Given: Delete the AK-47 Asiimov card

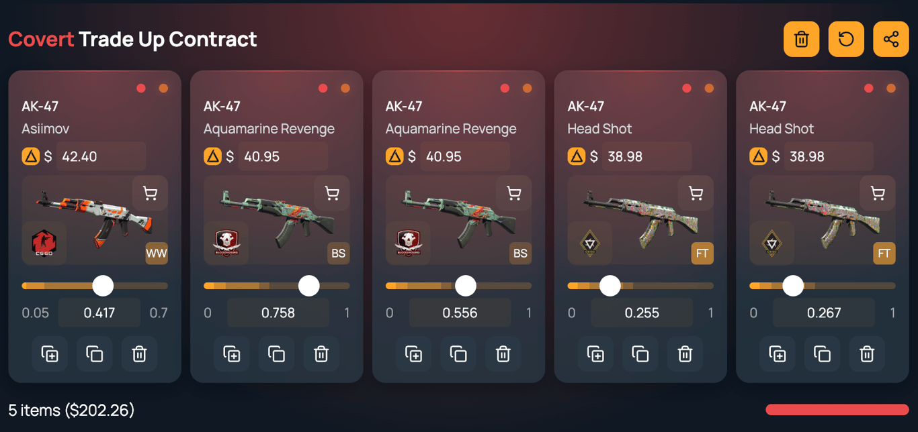Looking at the screenshot, I should tap(139, 354).
